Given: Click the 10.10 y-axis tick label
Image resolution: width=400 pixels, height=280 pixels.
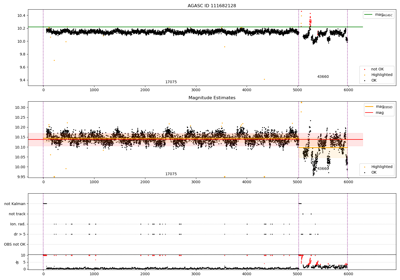Looking at the screenshot, I should 20,147.
